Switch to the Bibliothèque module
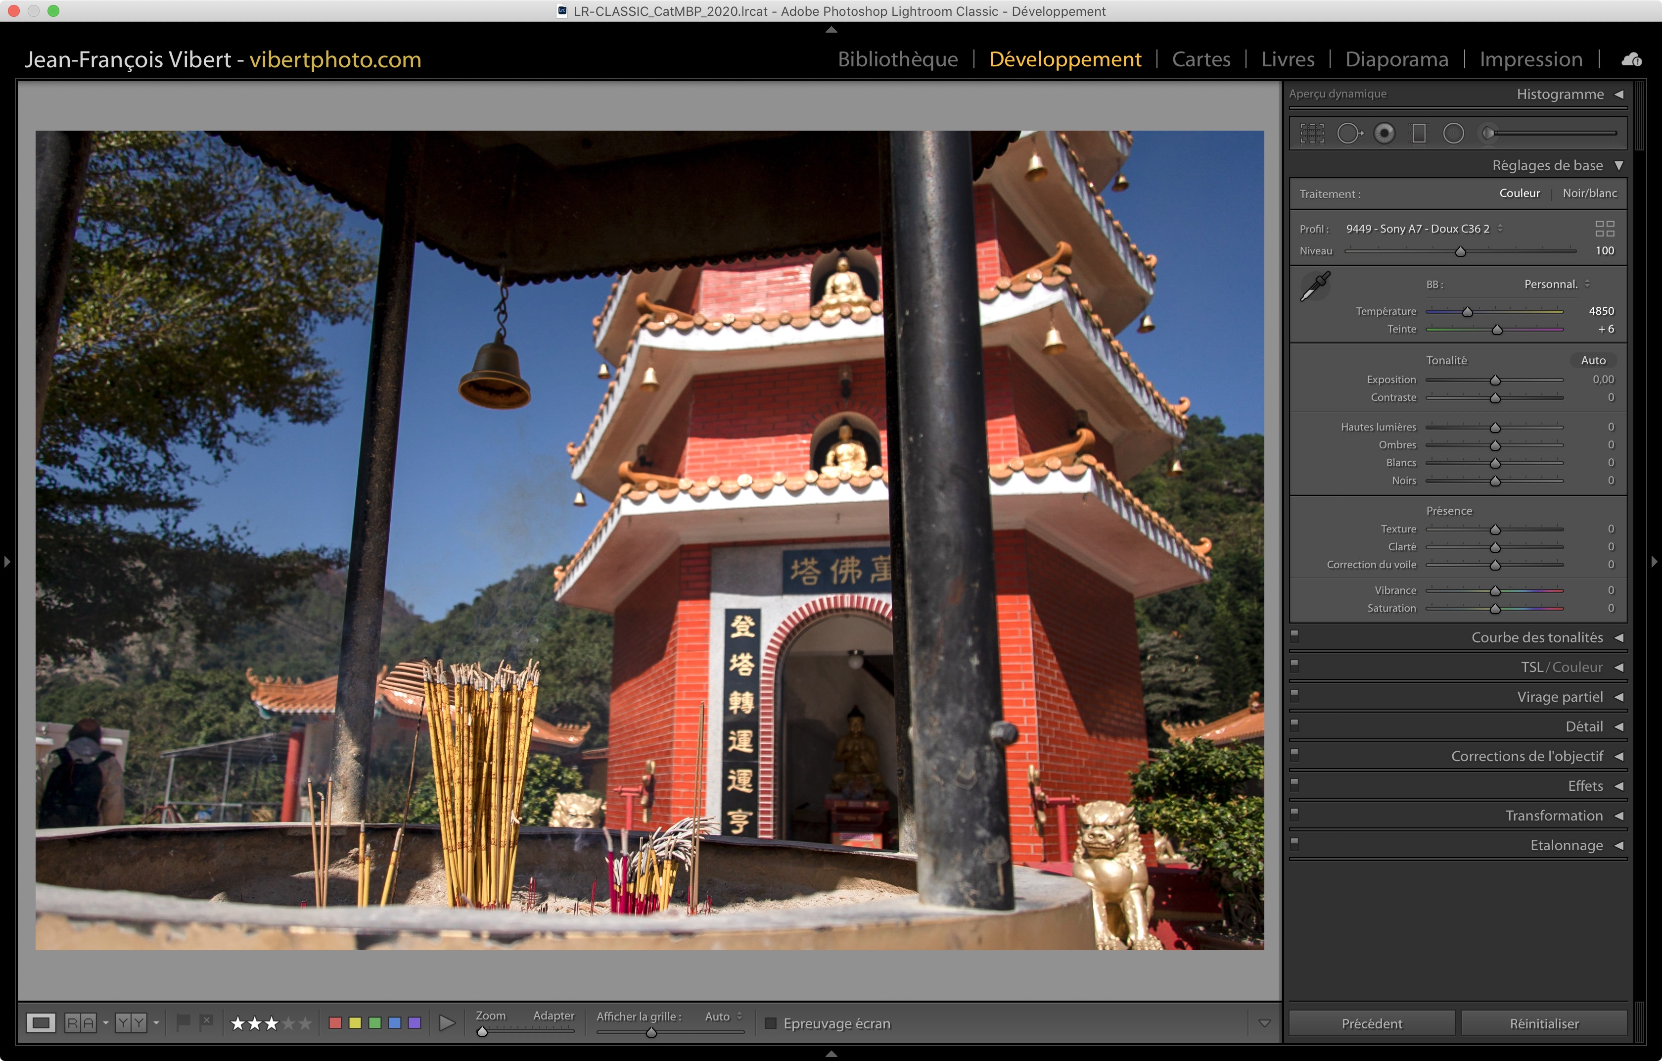1662x1061 pixels. (x=897, y=59)
